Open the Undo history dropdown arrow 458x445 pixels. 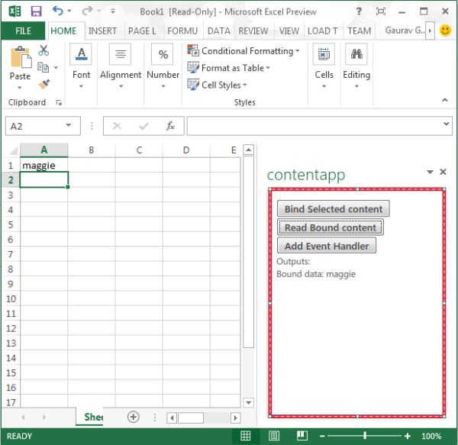pyautogui.click(x=69, y=11)
